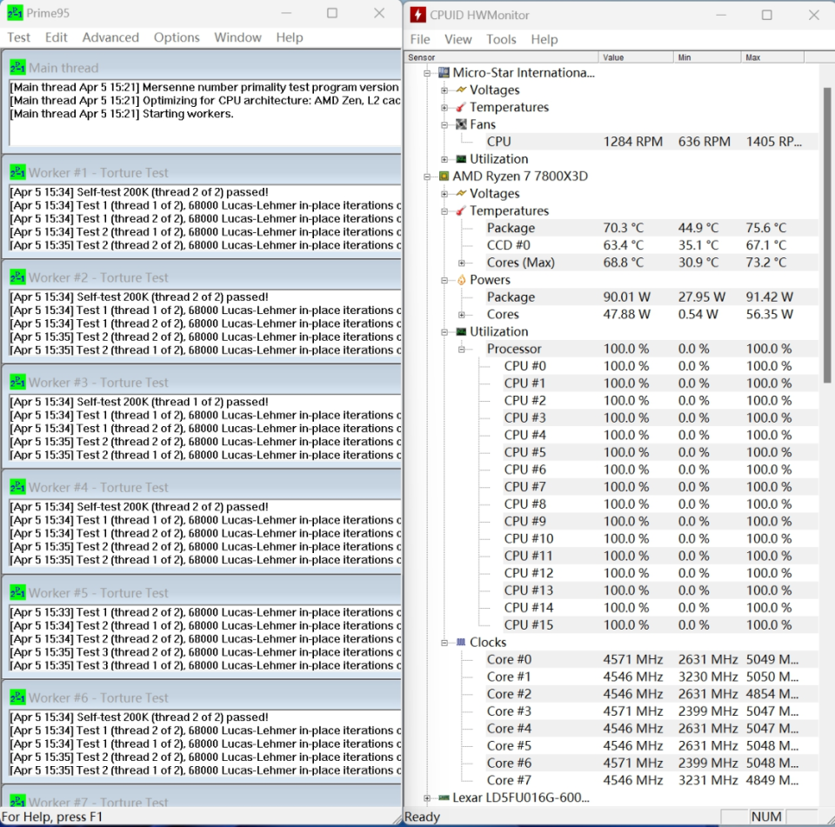Click the Worker #4 Torture Test window icon
This screenshot has width=835, height=827.
[x=17, y=487]
